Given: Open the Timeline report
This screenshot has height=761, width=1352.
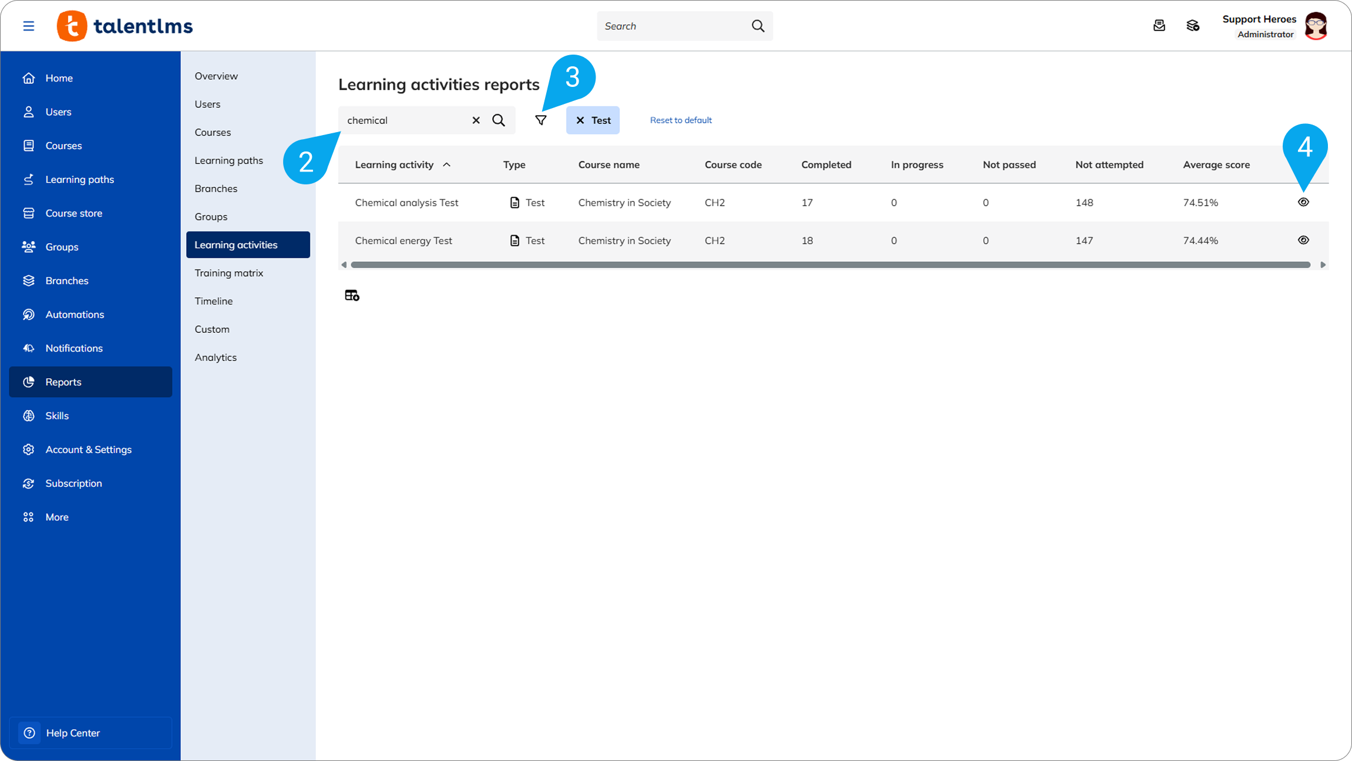Looking at the screenshot, I should (248, 301).
